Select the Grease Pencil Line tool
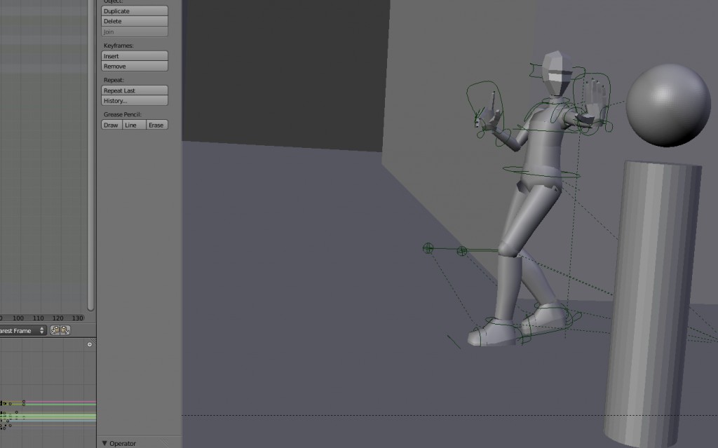 [x=132, y=124]
